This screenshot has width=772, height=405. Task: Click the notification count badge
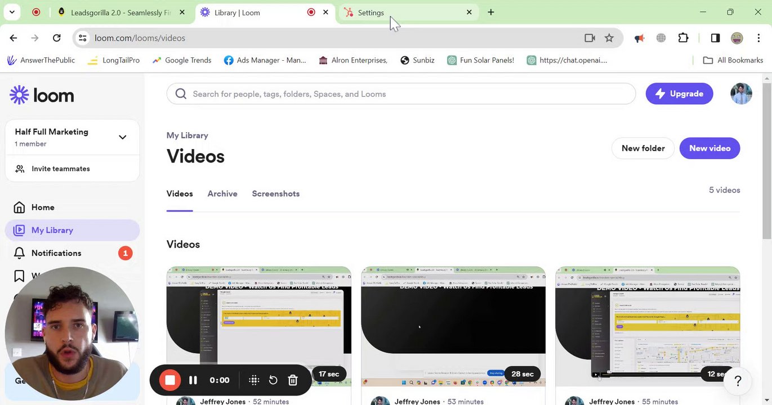coord(125,253)
